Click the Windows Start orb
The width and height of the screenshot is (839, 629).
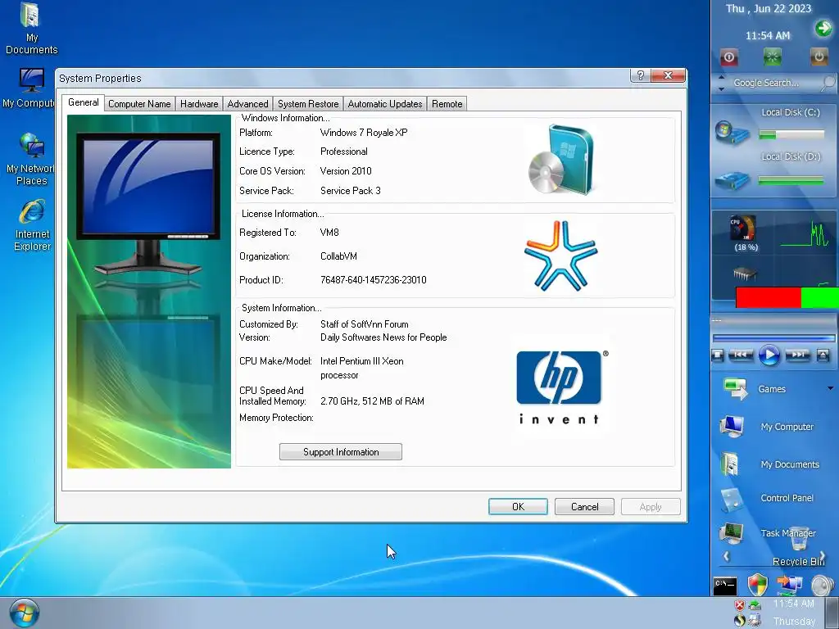(x=25, y=613)
